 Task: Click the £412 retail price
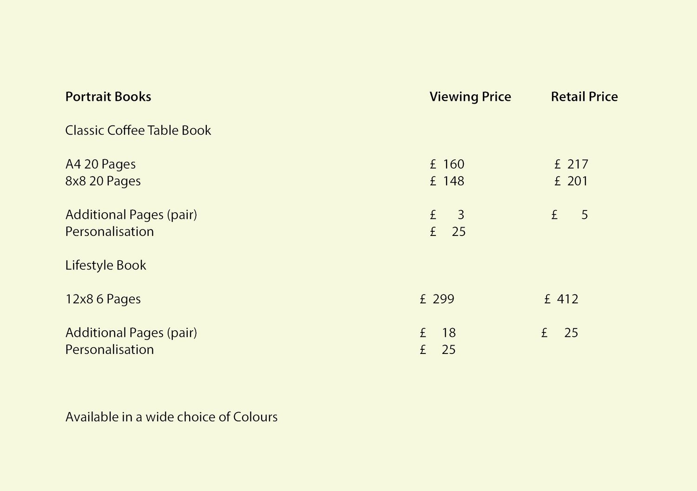pyautogui.click(x=561, y=299)
